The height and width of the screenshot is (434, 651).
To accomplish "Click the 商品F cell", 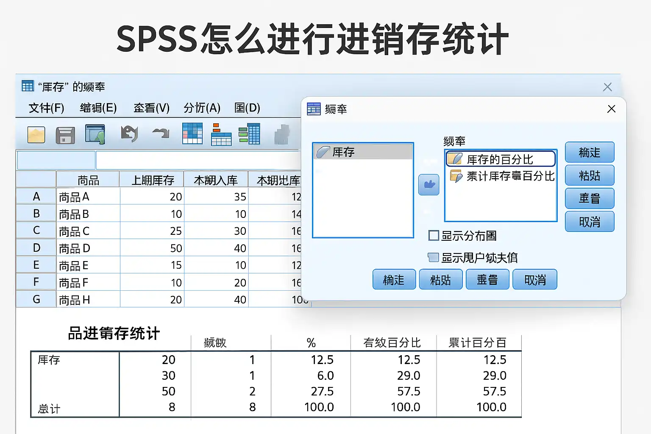I will [x=88, y=282].
